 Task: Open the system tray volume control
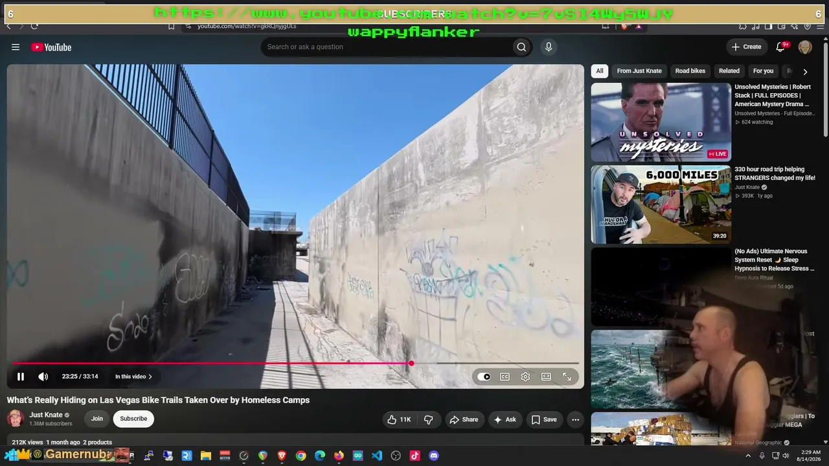[786, 456]
